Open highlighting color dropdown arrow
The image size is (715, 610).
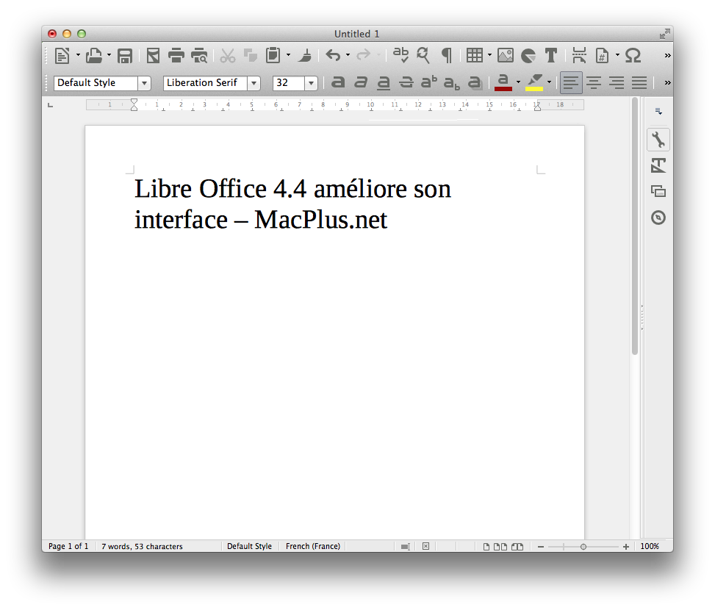550,82
